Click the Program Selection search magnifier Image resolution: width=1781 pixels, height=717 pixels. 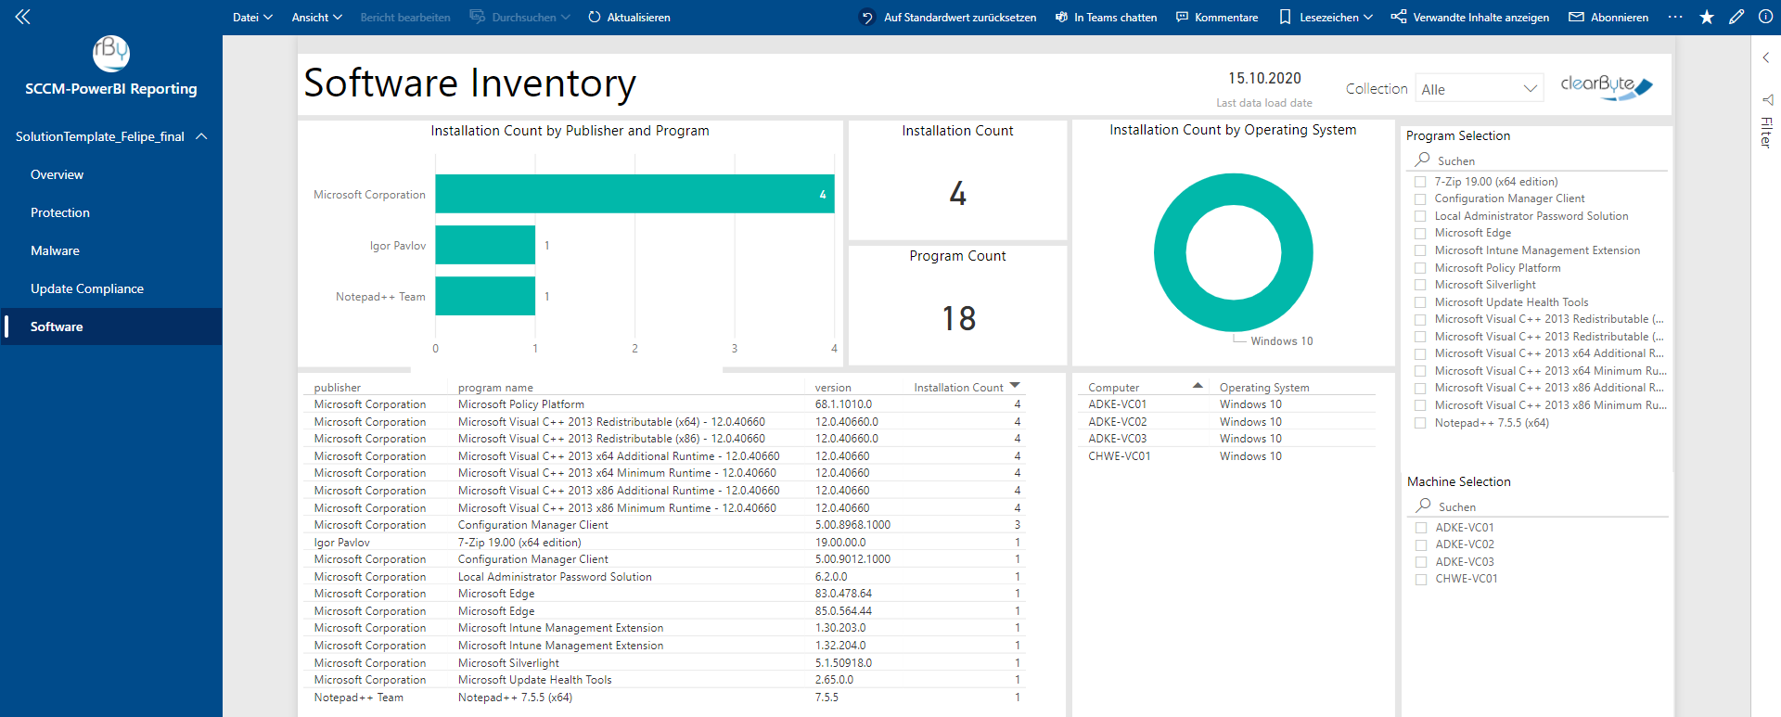pos(1422,160)
